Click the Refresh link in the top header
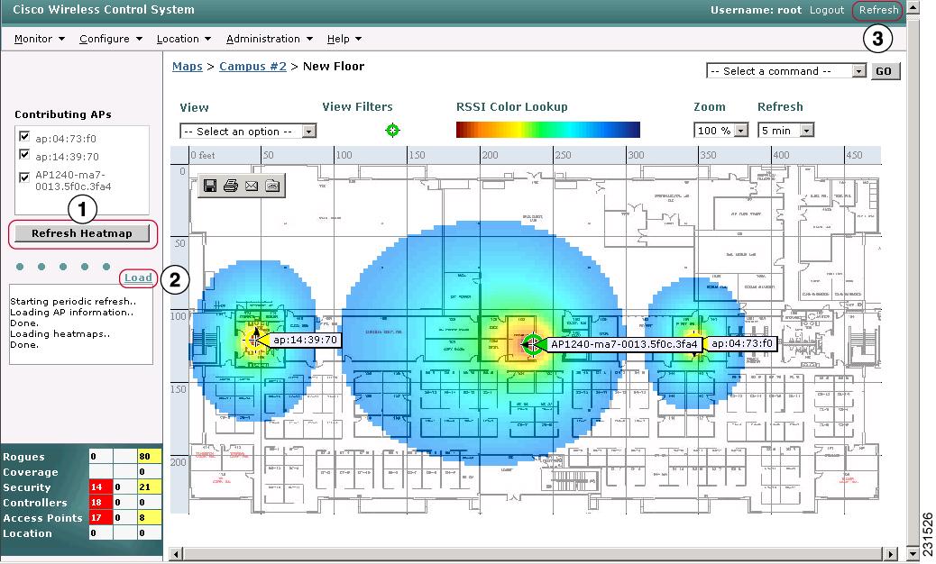This screenshot has height=564, width=936. click(878, 10)
